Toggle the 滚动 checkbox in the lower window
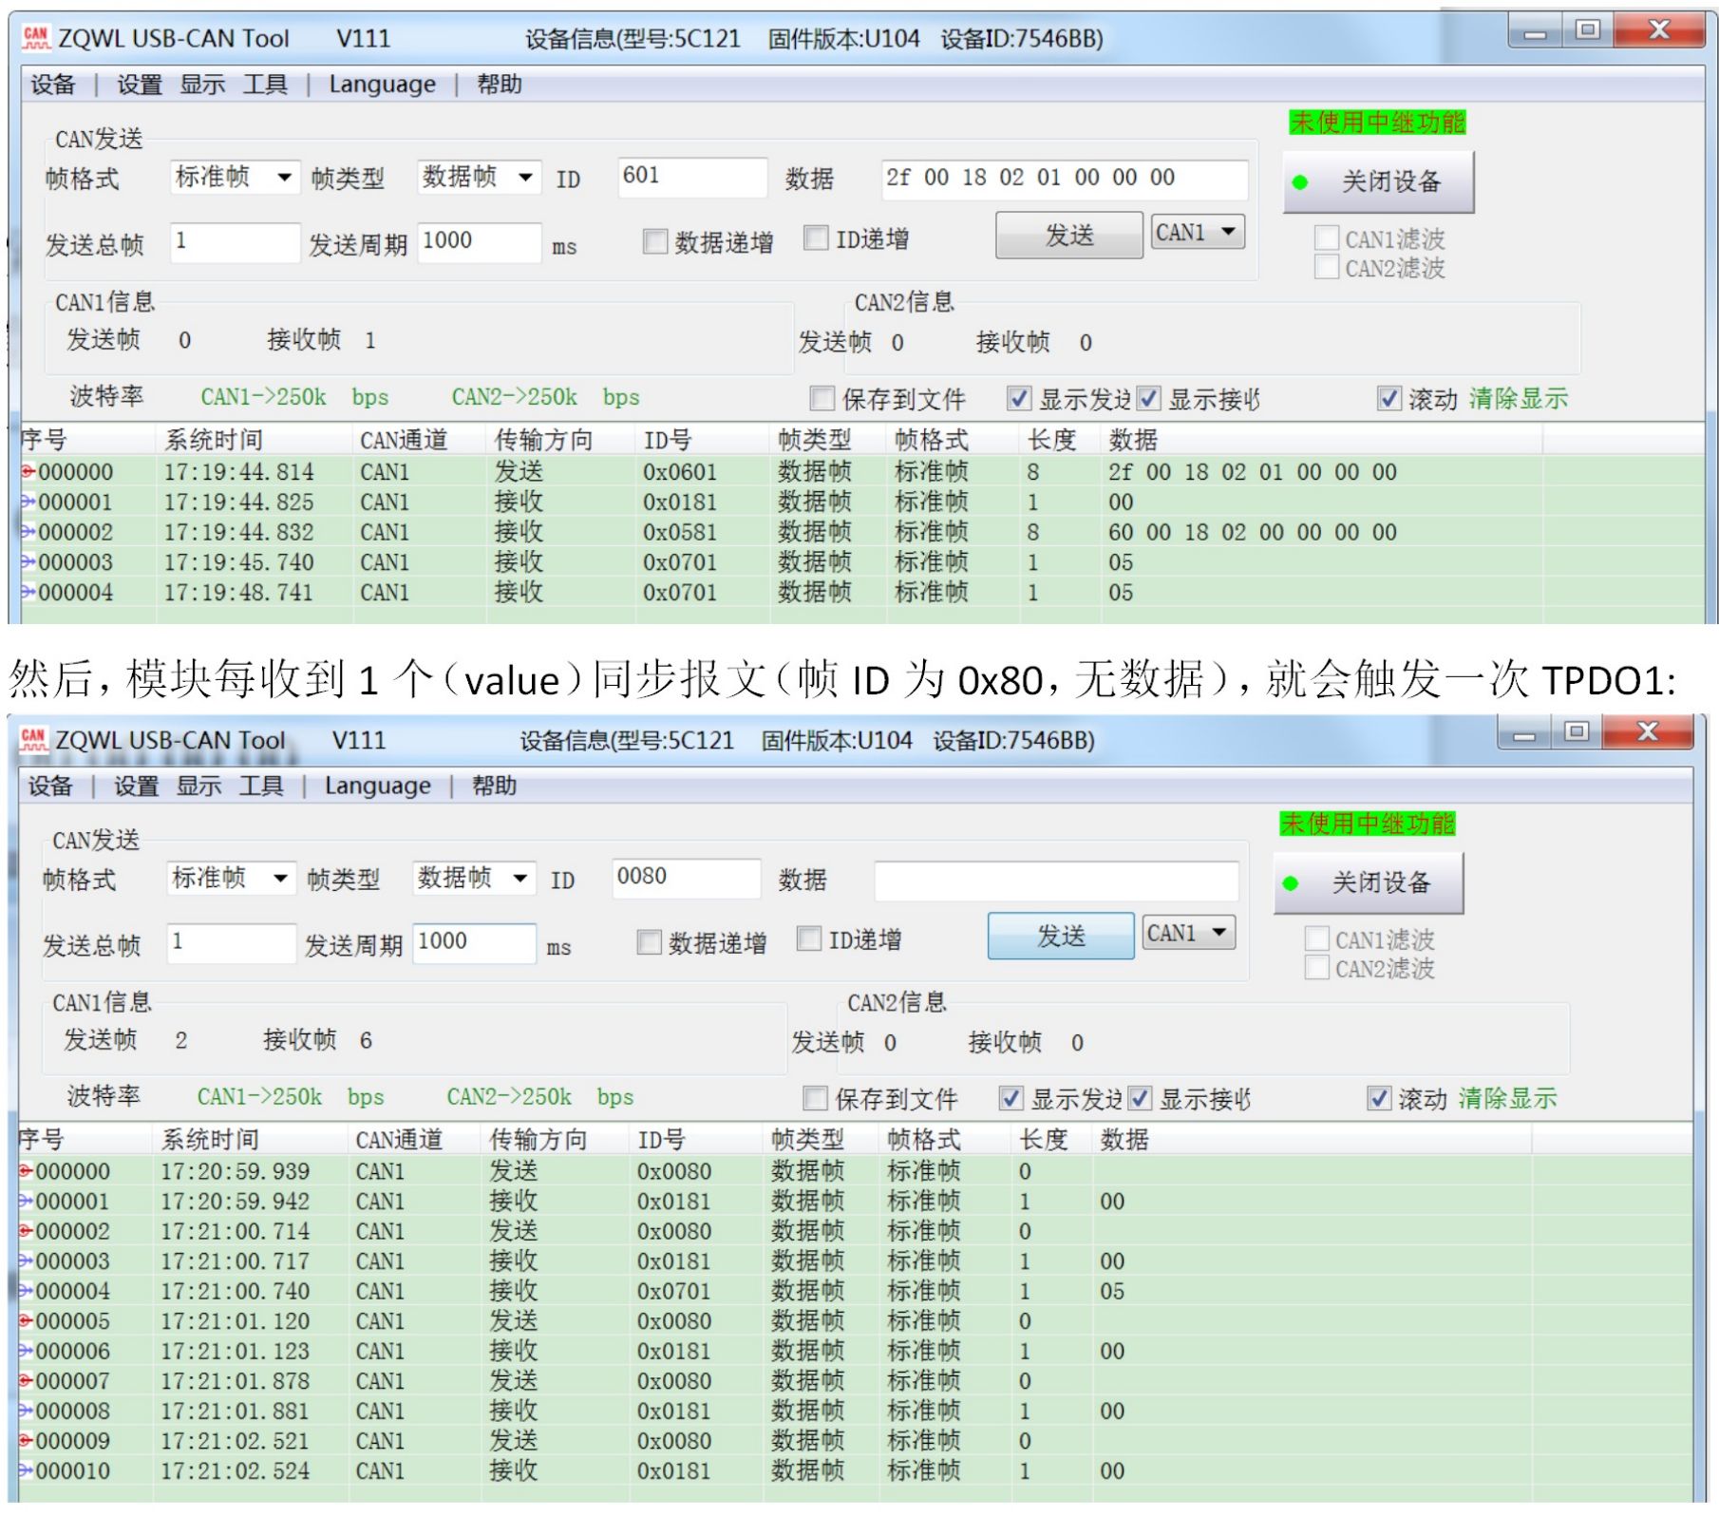This screenshot has height=1516, width=1719. tap(1379, 1098)
